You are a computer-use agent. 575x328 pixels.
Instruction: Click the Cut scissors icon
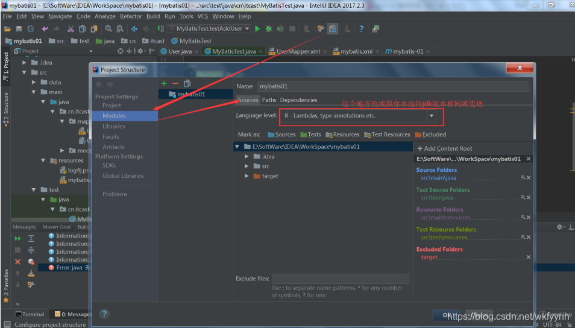(71, 28)
